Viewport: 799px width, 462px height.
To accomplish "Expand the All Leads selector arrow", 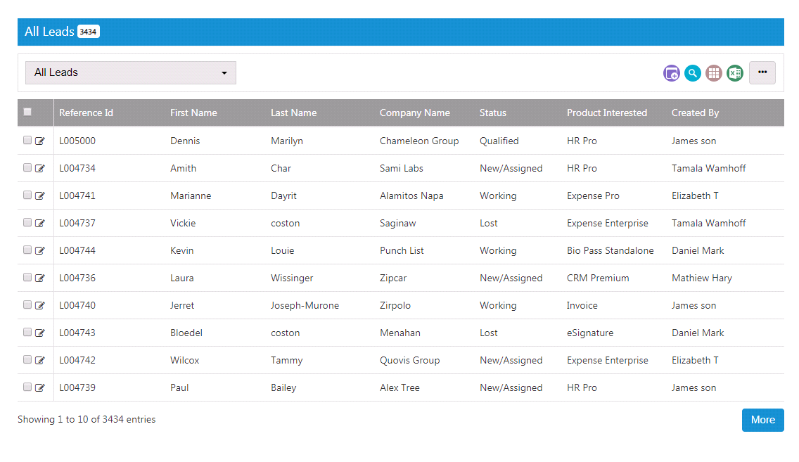I will click(224, 72).
